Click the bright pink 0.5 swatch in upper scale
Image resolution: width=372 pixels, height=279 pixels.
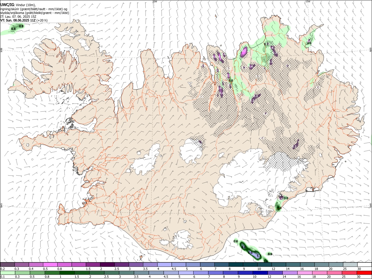(50, 265)
